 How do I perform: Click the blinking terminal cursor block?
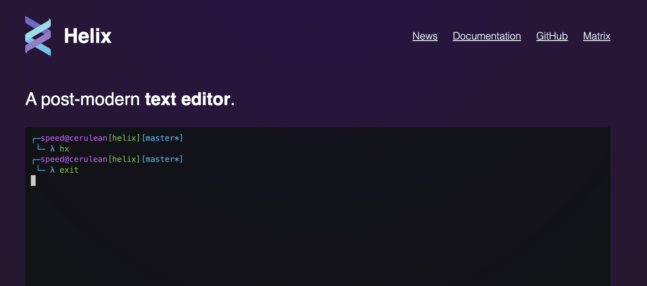pos(33,181)
